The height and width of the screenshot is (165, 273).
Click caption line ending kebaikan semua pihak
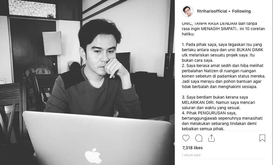203,129
